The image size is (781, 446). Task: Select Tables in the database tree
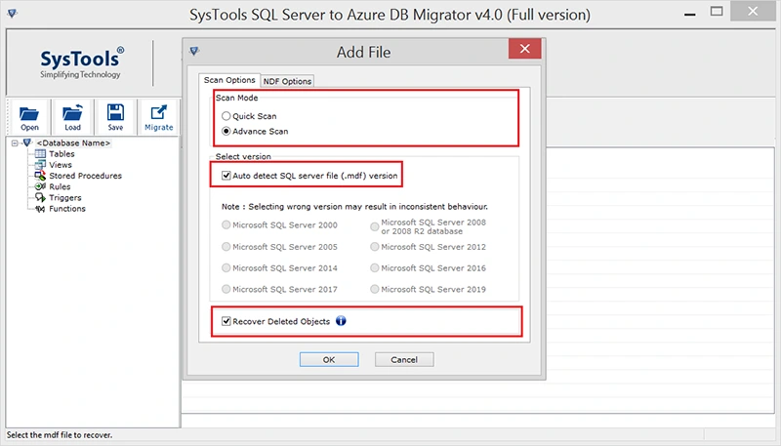[62, 154]
